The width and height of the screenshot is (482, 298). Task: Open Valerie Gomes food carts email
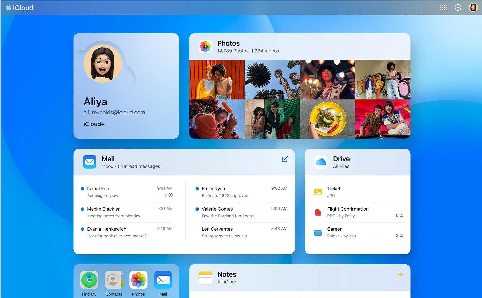[241, 212]
